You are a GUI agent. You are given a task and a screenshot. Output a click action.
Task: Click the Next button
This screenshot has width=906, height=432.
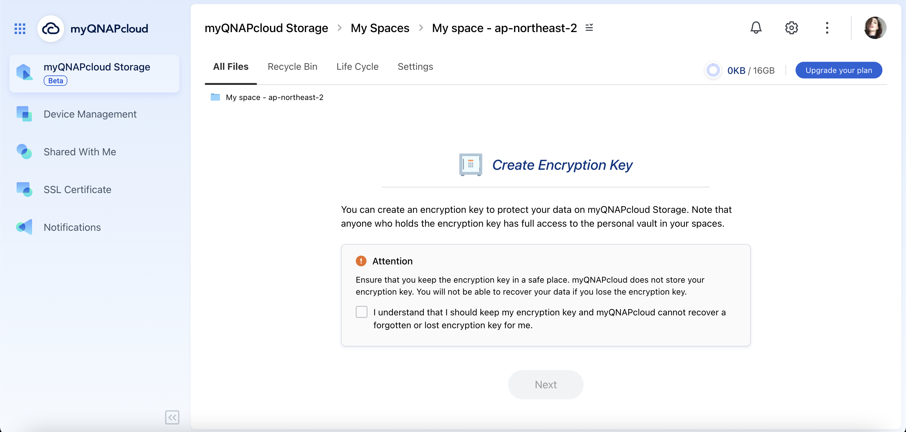(545, 384)
